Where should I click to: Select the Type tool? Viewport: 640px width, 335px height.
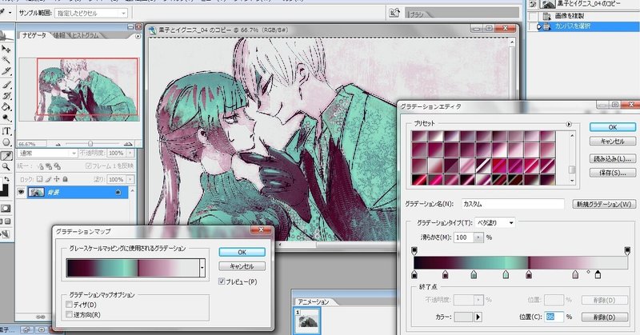(6, 131)
